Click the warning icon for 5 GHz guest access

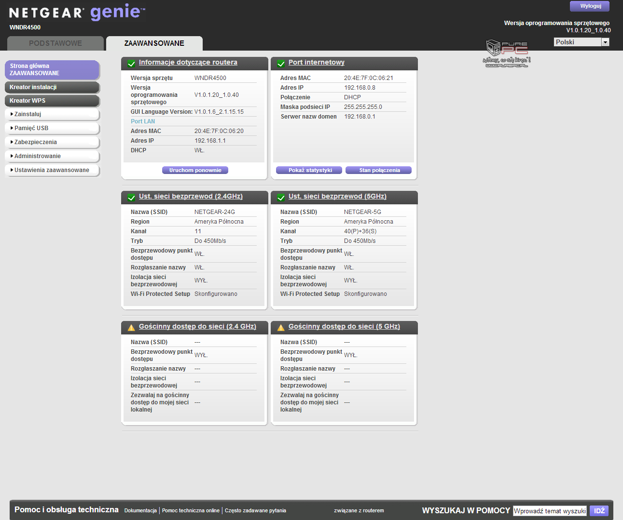coord(280,327)
